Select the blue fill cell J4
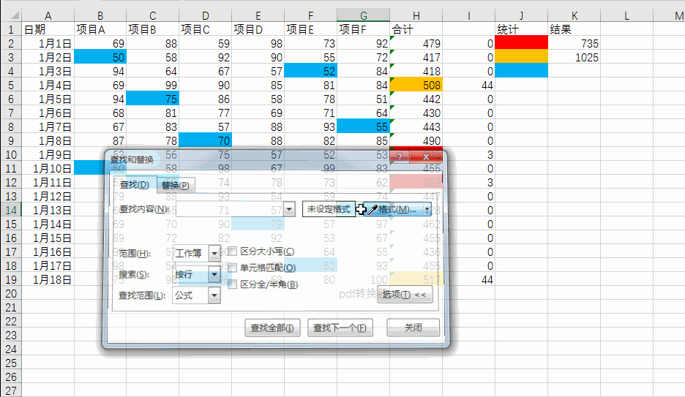 (x=521, y=71)
